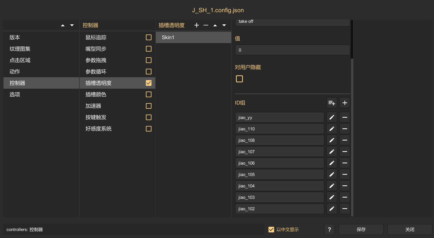The image size is (434, 238).
Task: Select the 按键触发 controller row
Action: [x=117, y=117]
